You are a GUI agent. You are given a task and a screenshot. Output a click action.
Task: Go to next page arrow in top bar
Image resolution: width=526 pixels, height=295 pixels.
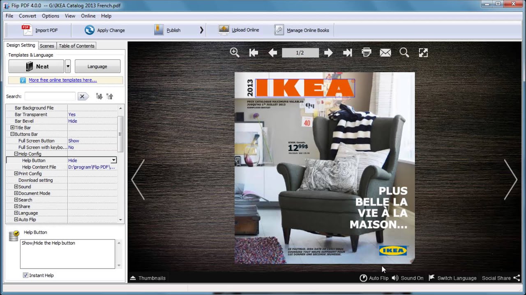[x=328, y=52]
